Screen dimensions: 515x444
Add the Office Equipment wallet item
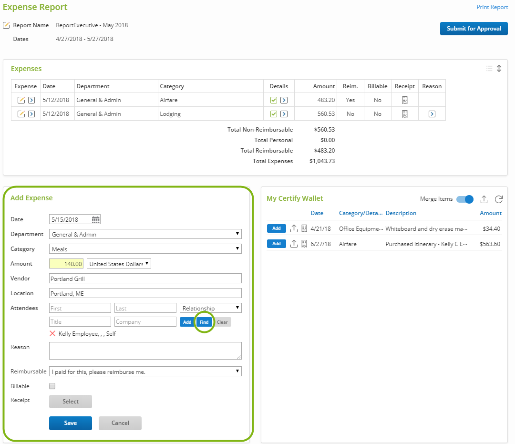pos(276,228)
